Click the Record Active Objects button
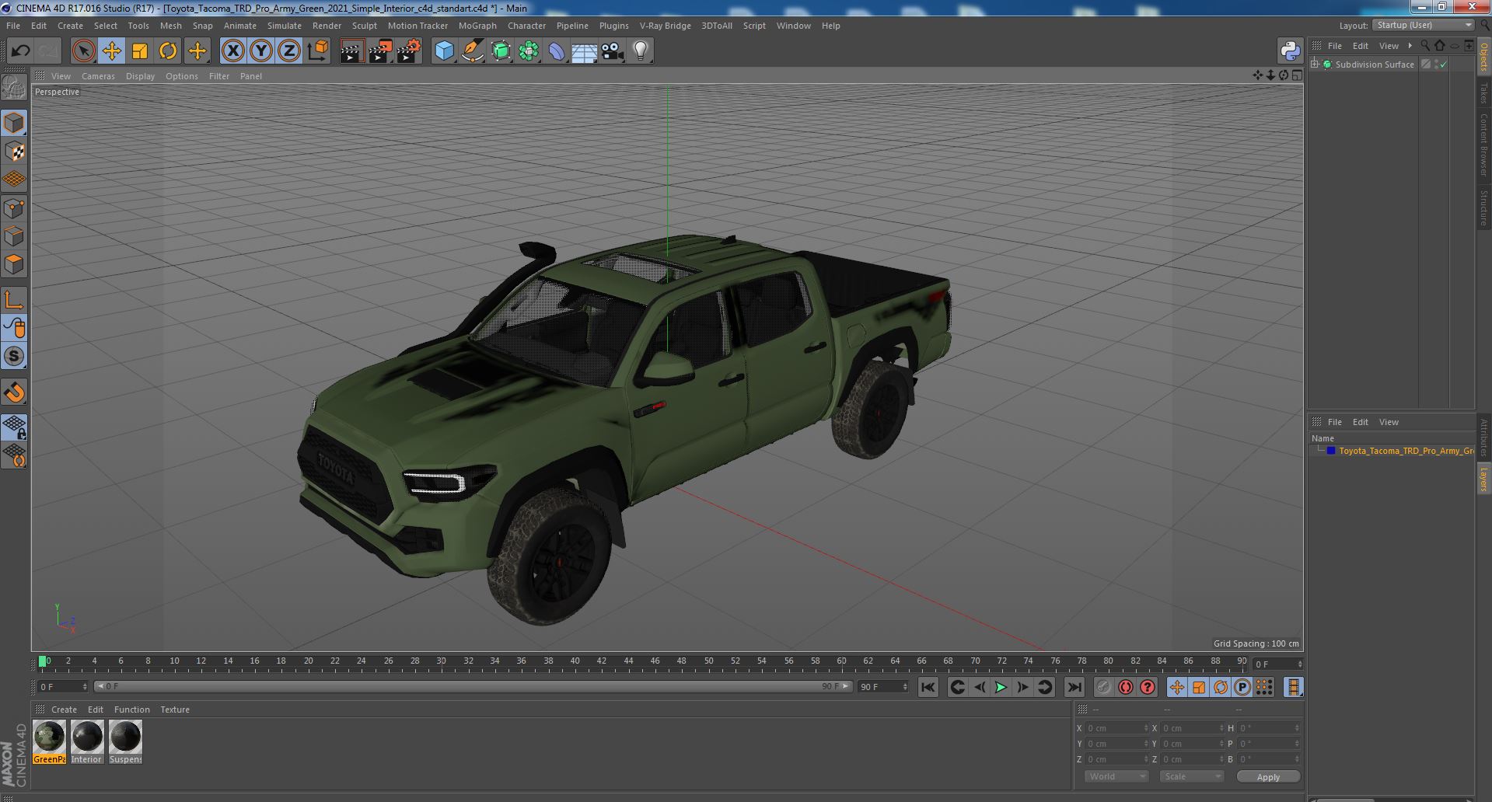Image resolution: width=1492 pixels, height=802 pixels. pyautogui.click(x=1103, y=687)
